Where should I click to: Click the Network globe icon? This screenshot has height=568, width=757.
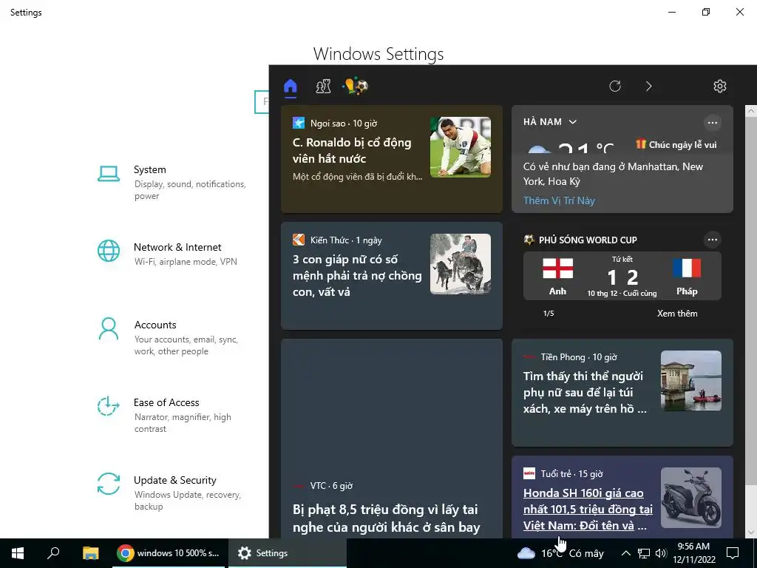[x=109, y=251]
